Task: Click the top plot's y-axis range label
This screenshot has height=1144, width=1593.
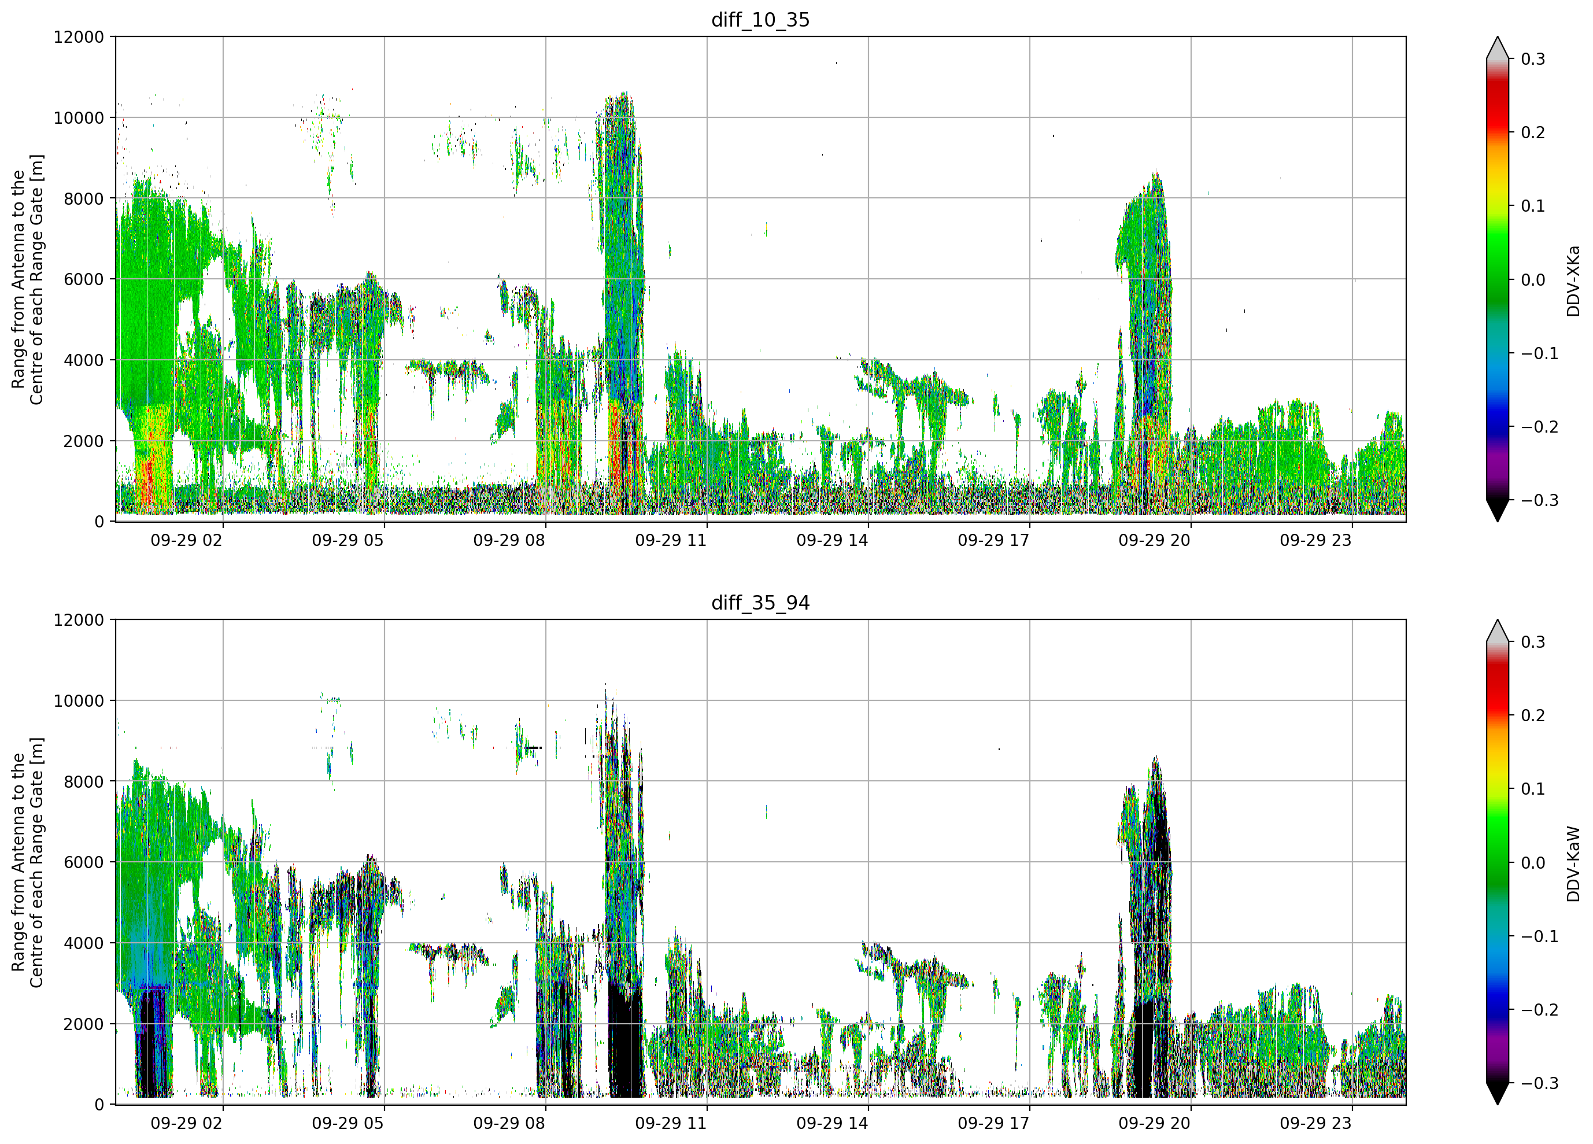Action: (x=27, y=279)
